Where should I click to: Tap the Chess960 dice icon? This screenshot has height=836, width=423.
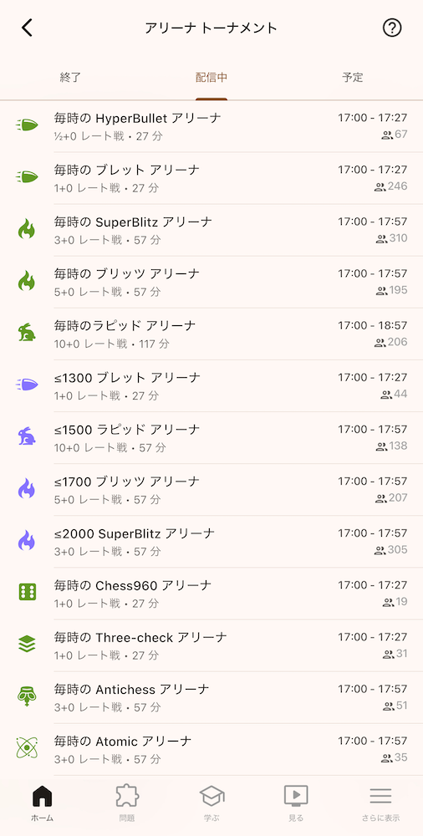[27, 593]
